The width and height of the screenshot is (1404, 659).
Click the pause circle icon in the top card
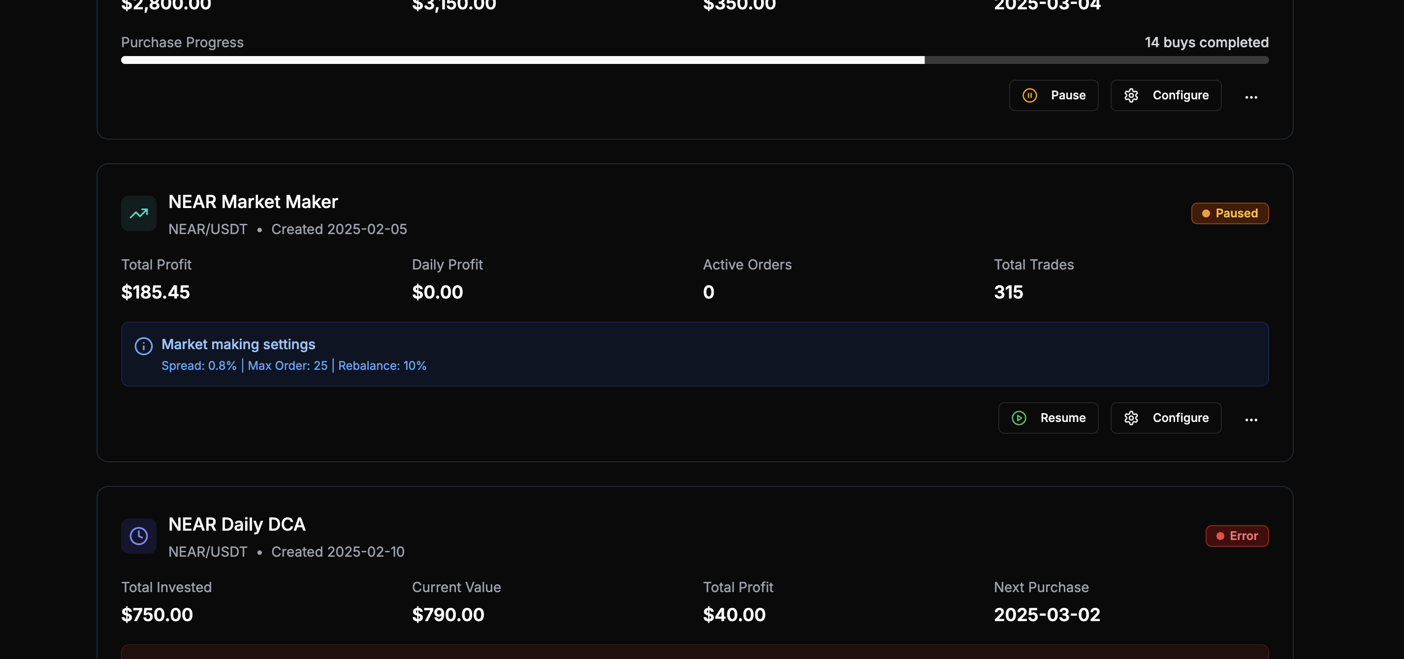(x=1029, y=95)
